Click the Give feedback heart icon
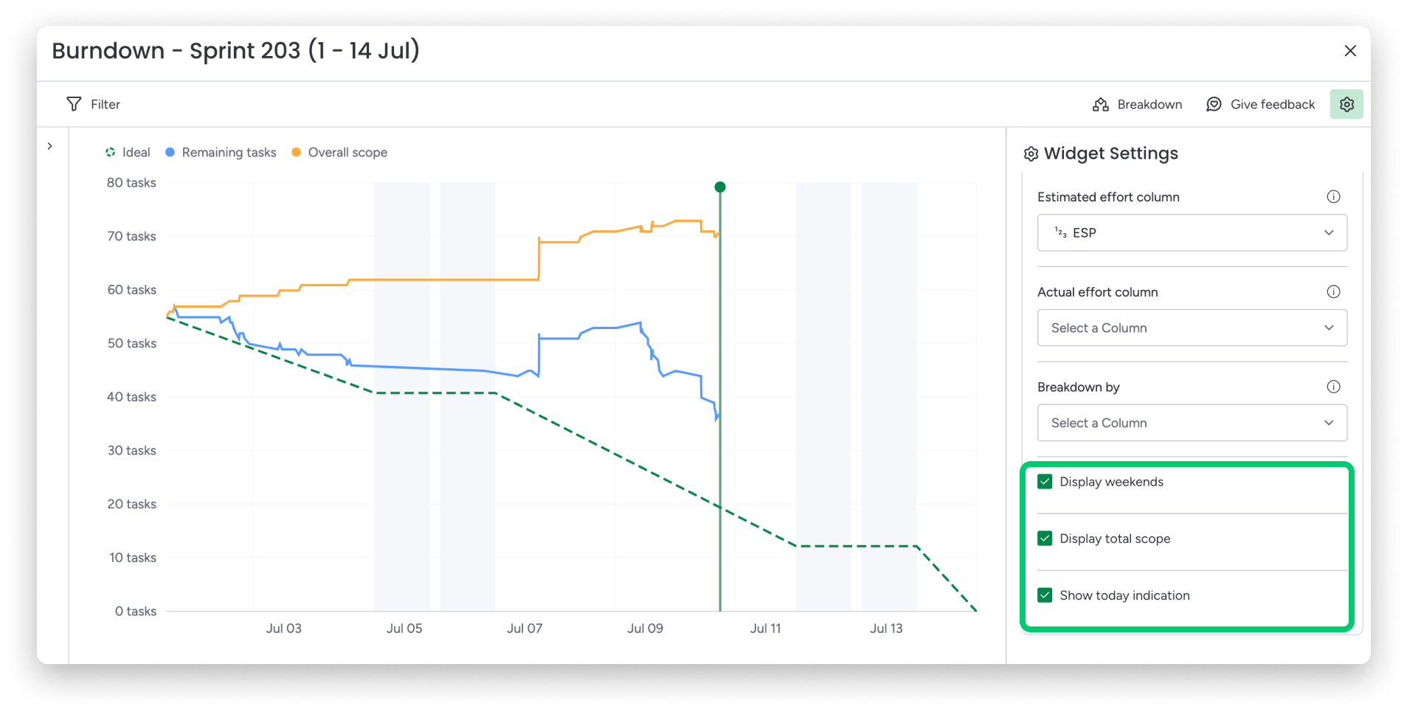This screenshot has width=1407, height=712. tap(1214, 104)
